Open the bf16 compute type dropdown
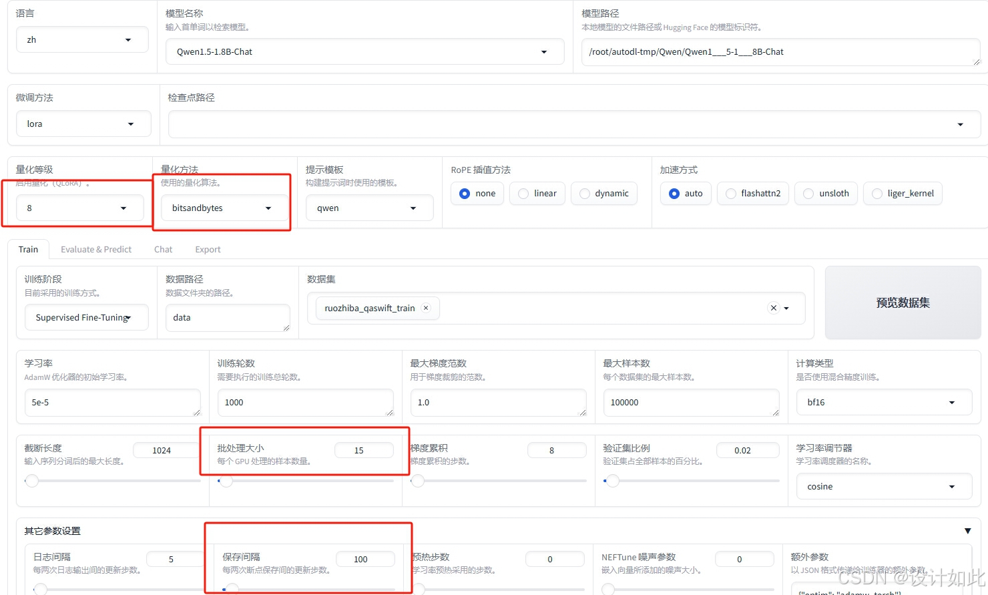988x595 pixels. coord(884,402)
